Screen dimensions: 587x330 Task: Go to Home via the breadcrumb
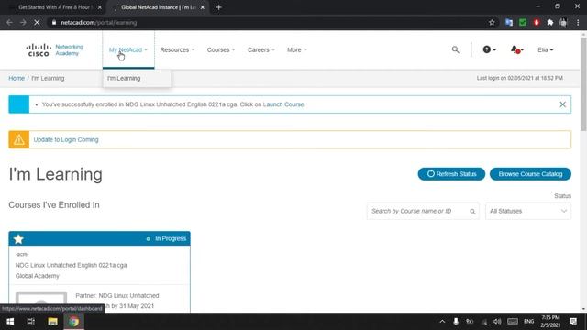click(17, 78)
